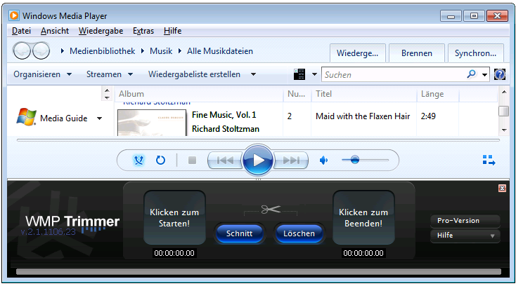Viewport: 516px width, 286px height.
Task: Open the search options dropdown arrow
Action: (484, 75)
